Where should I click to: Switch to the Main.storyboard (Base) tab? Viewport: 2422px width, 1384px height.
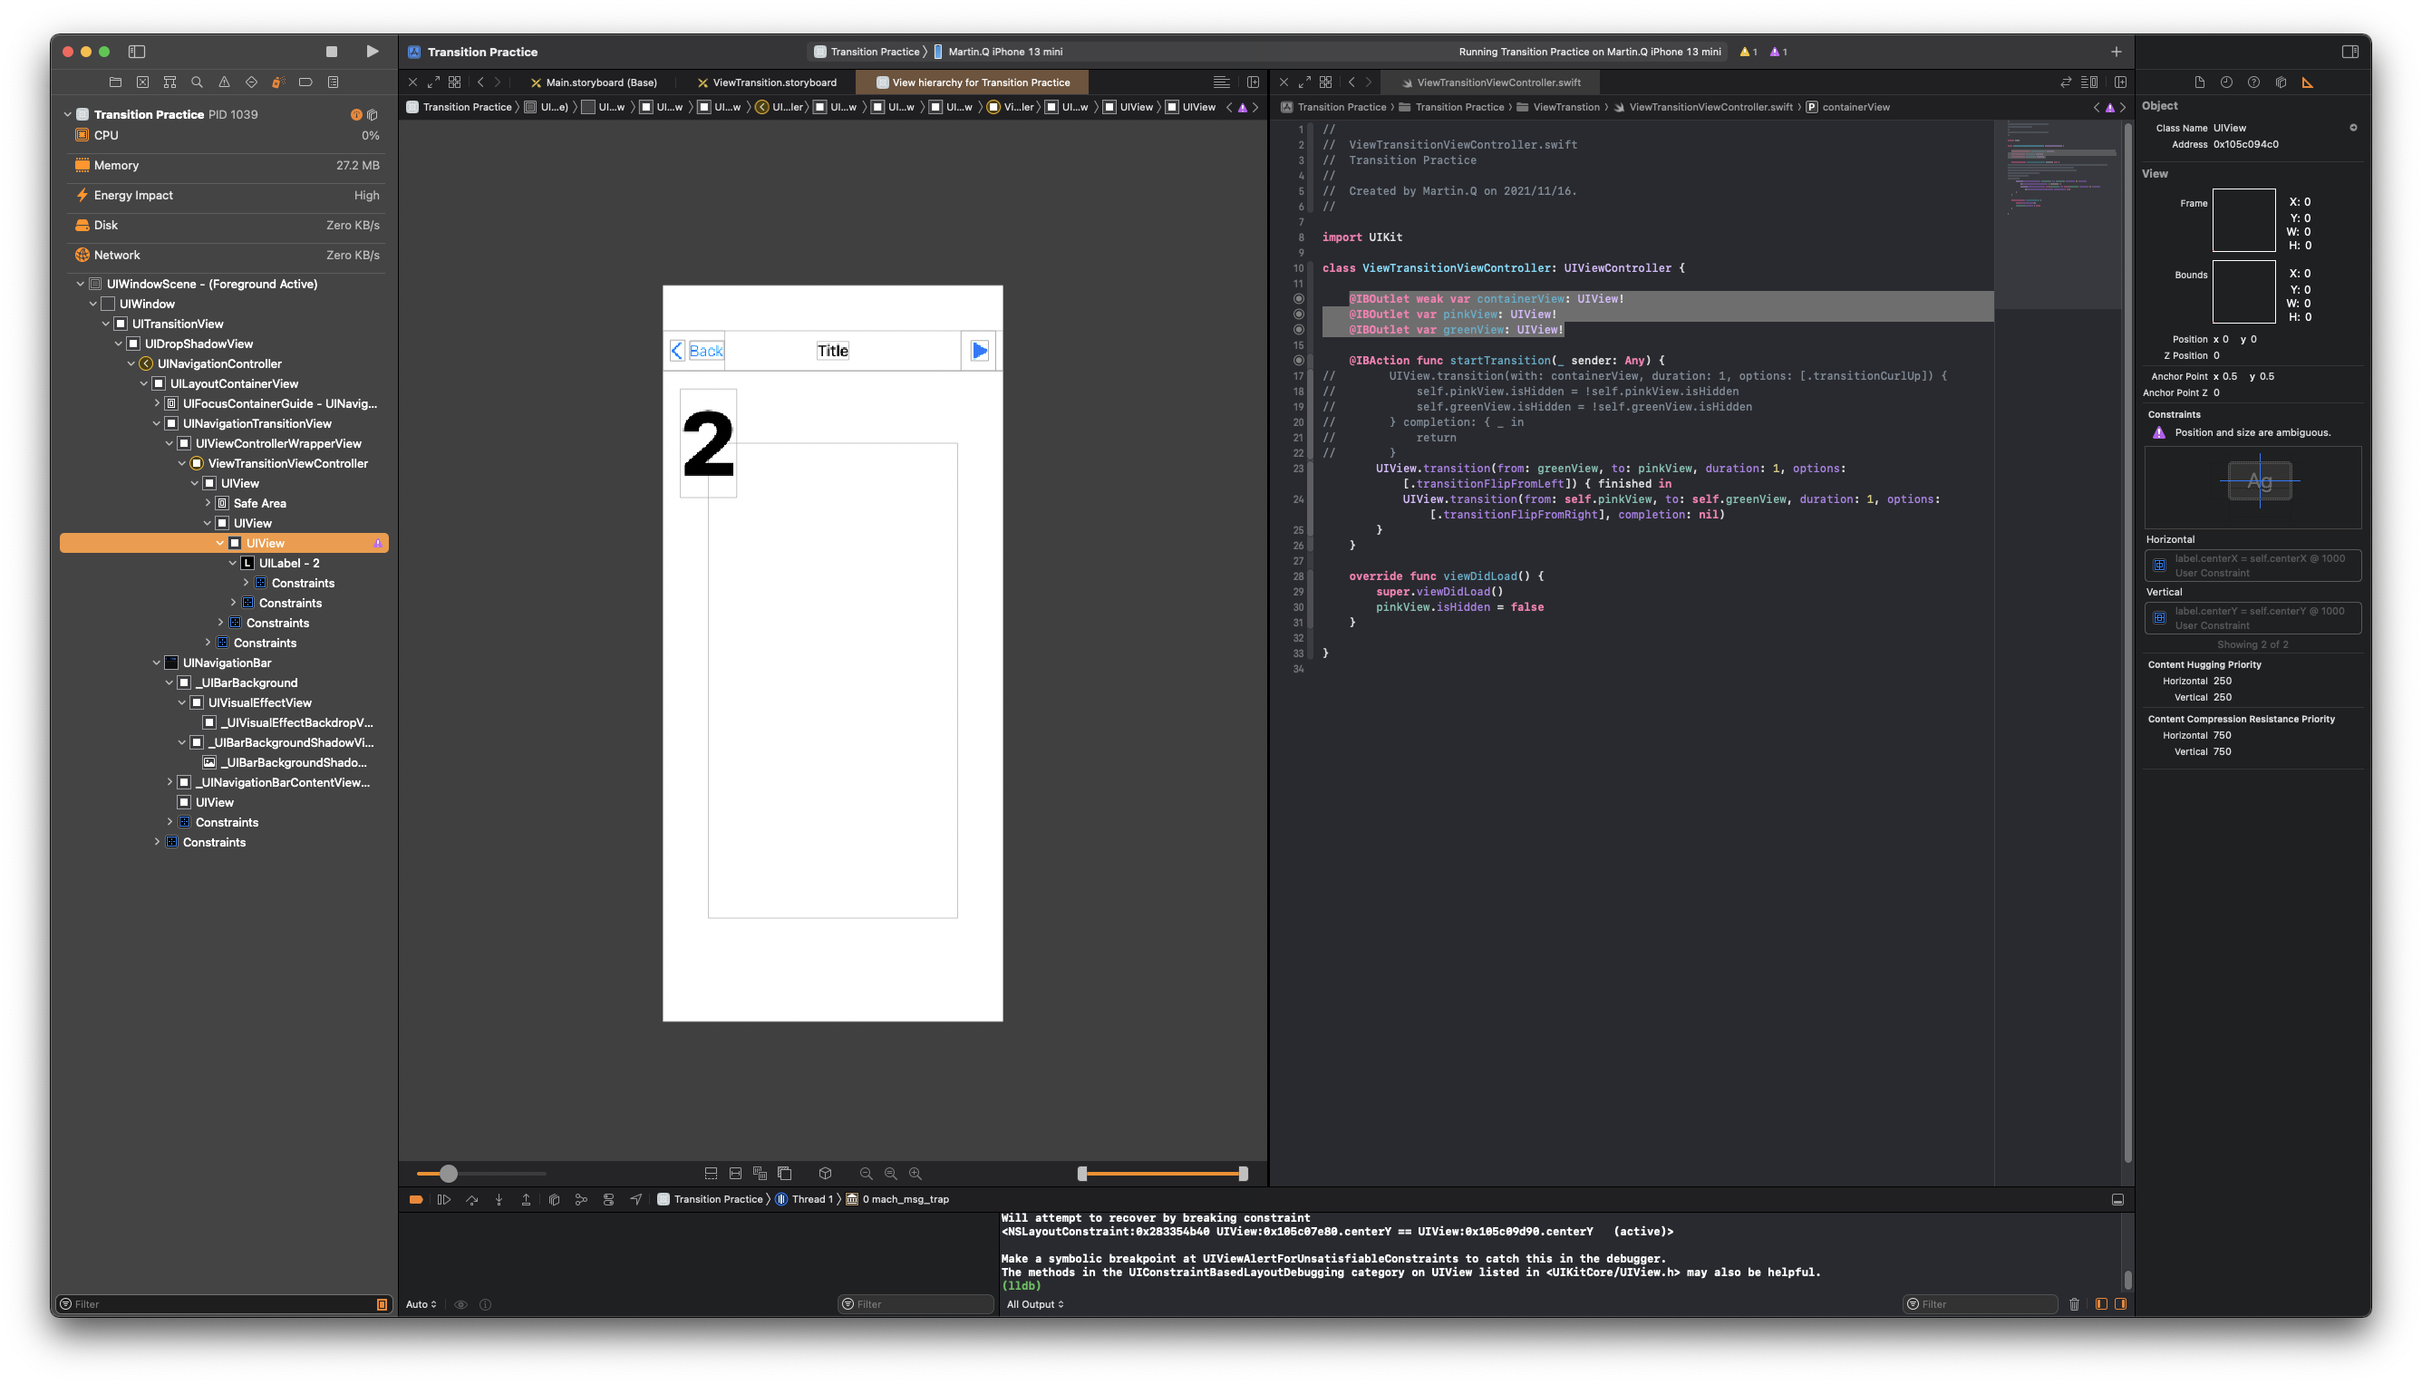tap(601, 82)
